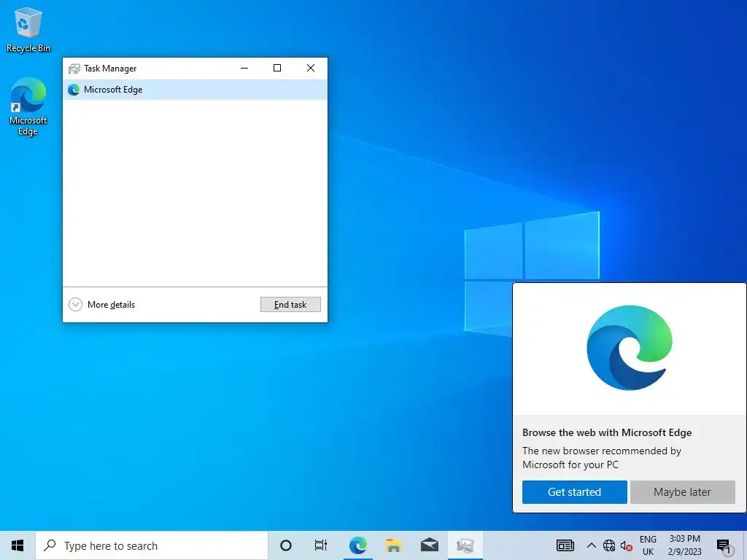Screen dimensions: 747x560
Task: Open the Windows Start menu
Action: pos(18,545)
